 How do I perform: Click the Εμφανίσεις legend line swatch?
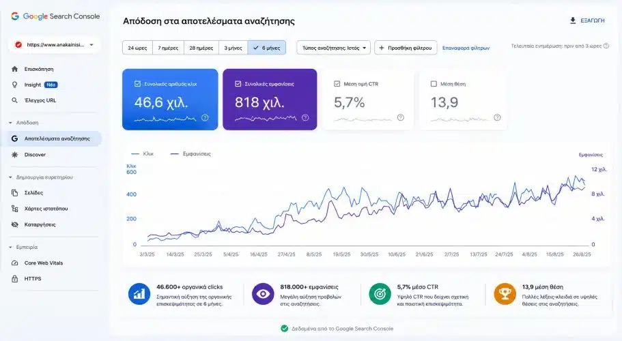175,153
